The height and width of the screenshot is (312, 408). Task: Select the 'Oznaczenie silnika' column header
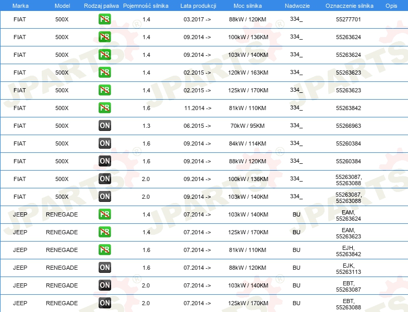coord(349,5)
